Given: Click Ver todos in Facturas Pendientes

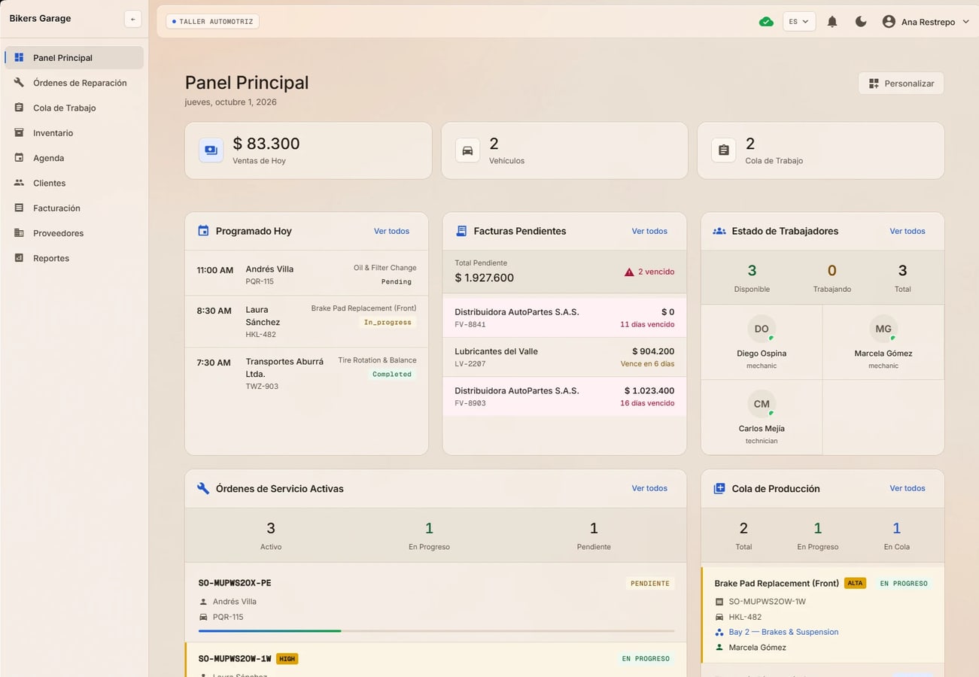Looking at the screenshot, I should (x=649, y=231).
